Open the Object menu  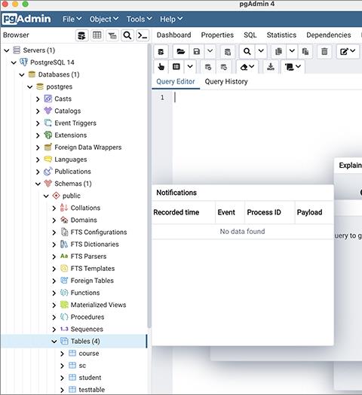pos(104,19)
